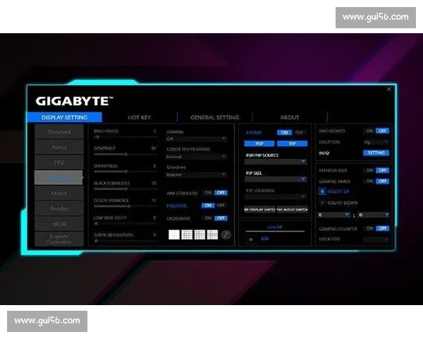
Task: Expand the PIP Location dropdown
Action: point(276,197)
